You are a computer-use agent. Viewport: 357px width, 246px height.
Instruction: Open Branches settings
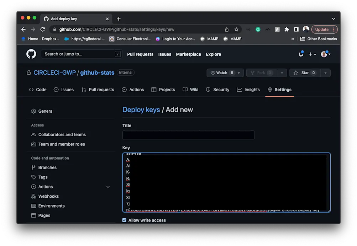tap(44, 167)
